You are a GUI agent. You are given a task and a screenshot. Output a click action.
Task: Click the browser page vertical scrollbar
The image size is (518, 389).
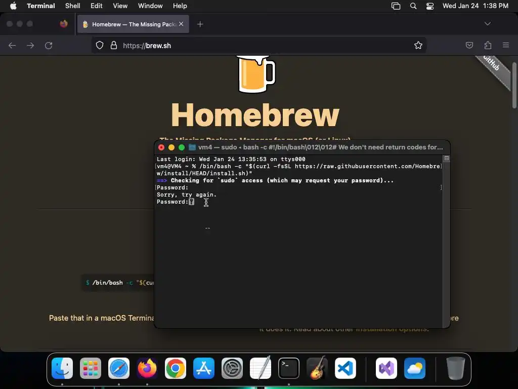(514, 85)
